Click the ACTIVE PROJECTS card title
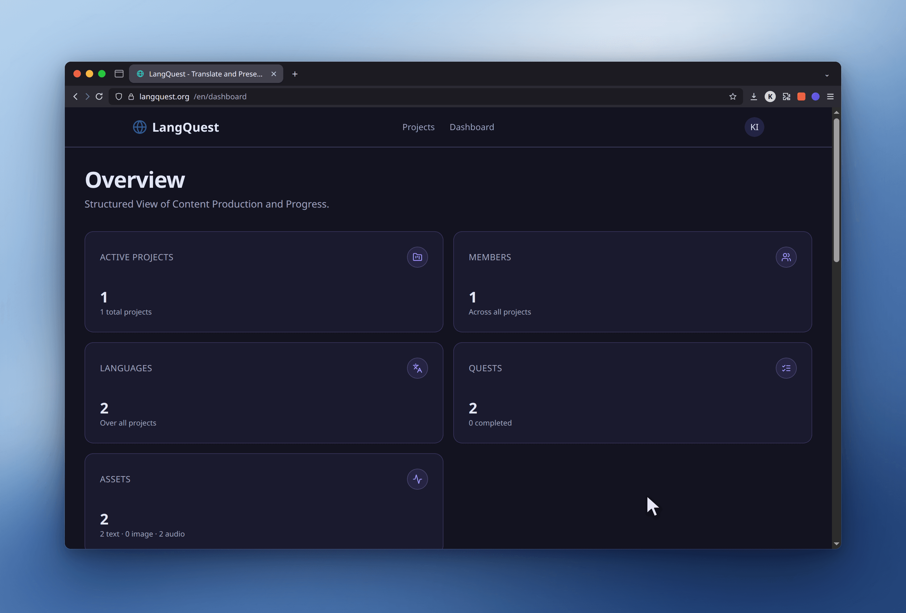 pos(136,257)
